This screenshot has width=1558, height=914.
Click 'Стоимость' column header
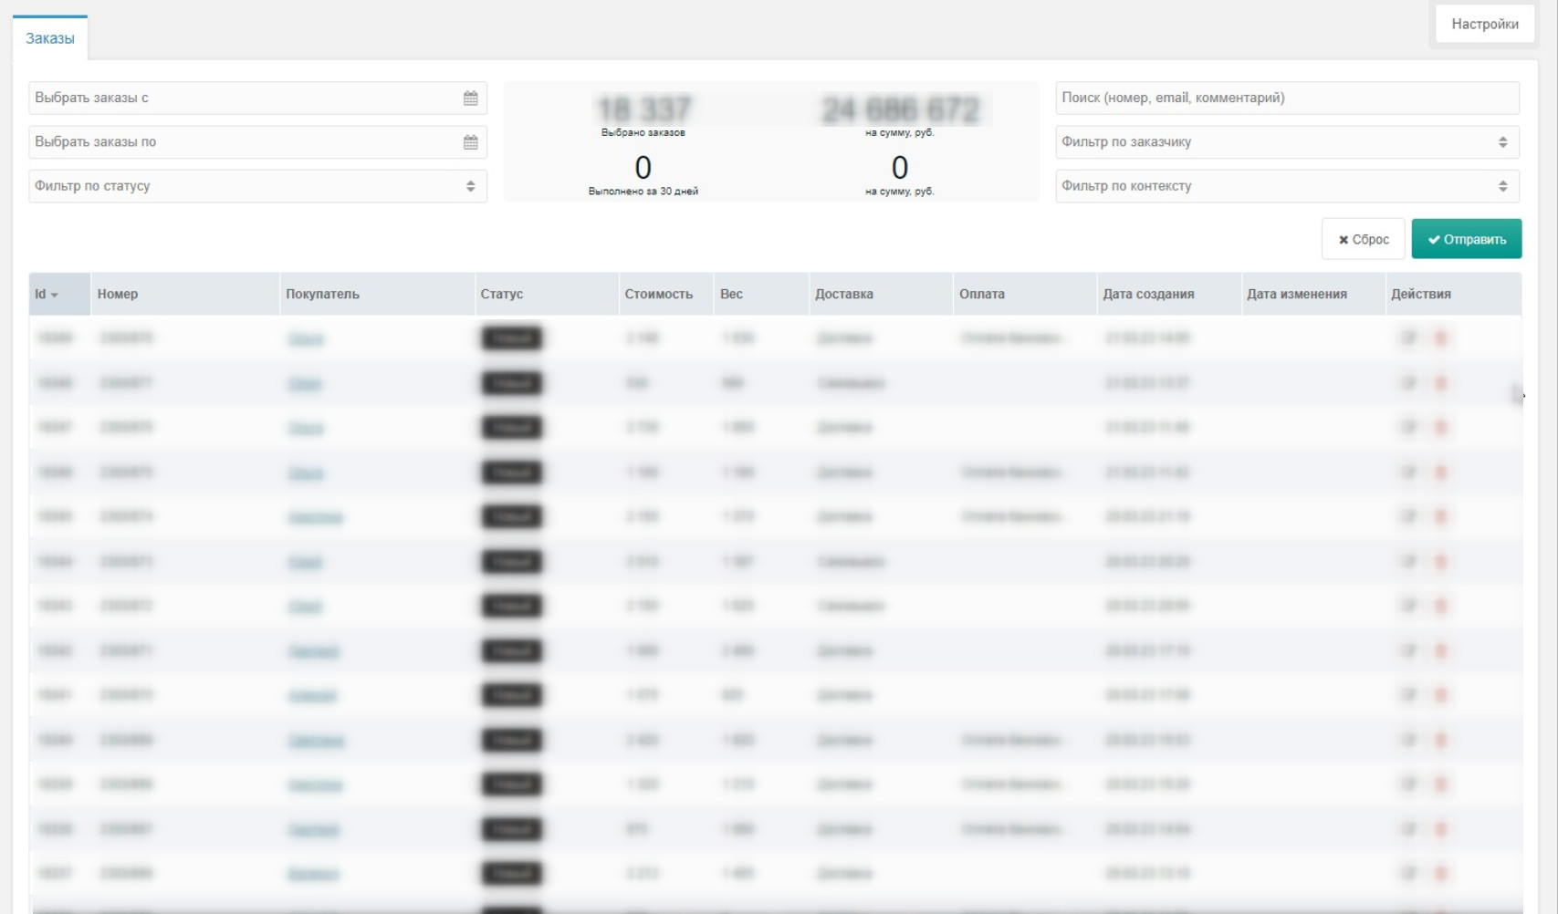coord(658,295)
